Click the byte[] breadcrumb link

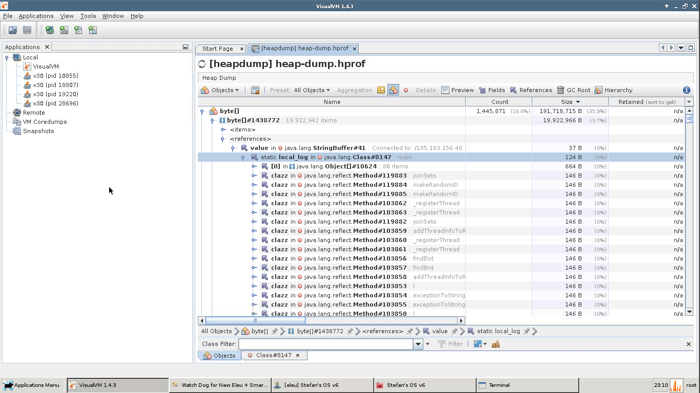coord(259,331)
